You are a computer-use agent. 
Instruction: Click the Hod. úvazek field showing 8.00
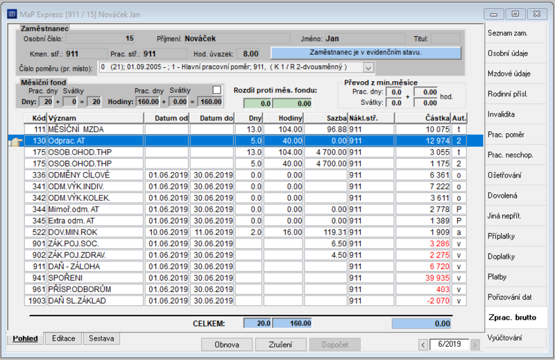click(248, 54)
